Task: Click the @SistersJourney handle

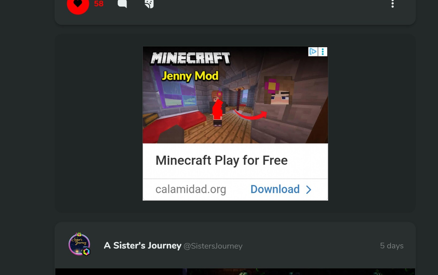Action: 213,246
